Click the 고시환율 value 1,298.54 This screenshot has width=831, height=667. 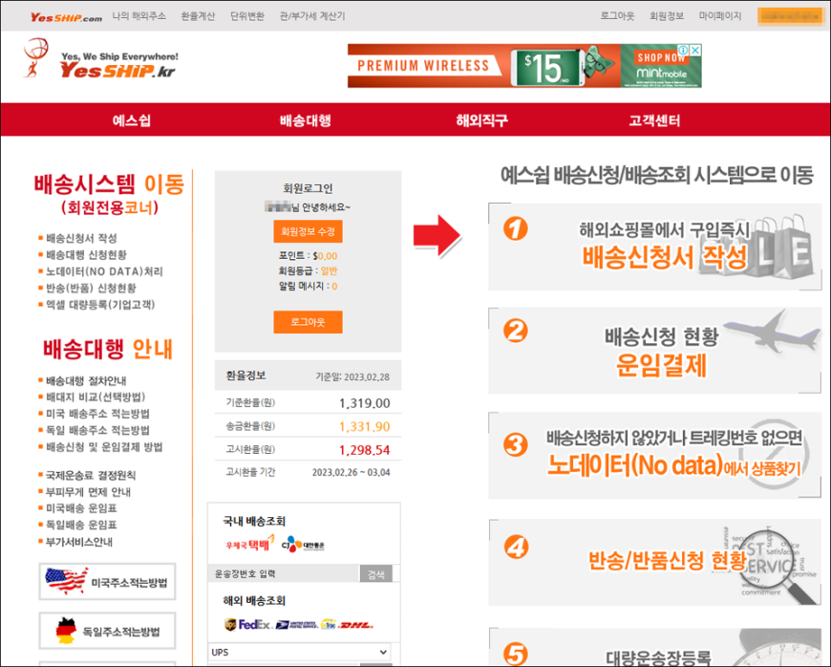365,450
